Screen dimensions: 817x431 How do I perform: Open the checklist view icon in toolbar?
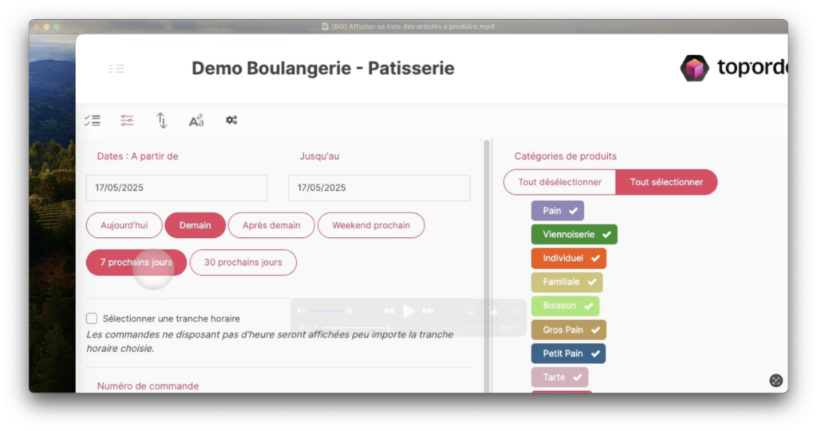[x=93, y=121]
